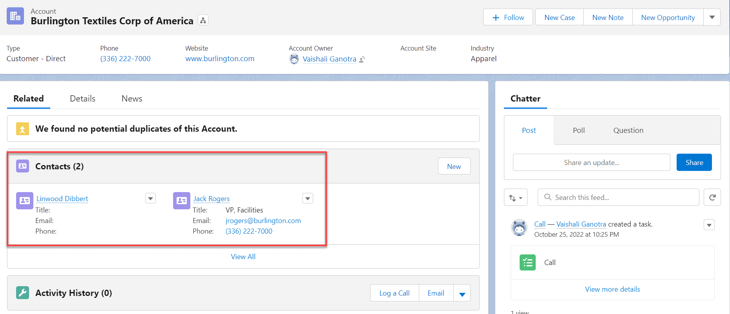This screenshot has width=730, height=314.
Task: Open the Call task post actions dropdown
Action: (709, 225)
